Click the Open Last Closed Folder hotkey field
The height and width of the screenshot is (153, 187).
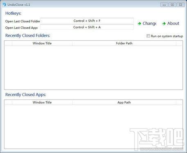(x=87, y=21)
